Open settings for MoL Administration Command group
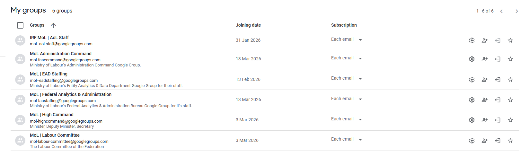The width and height of the screenshot is (529, 156). (x=472, y=59)
